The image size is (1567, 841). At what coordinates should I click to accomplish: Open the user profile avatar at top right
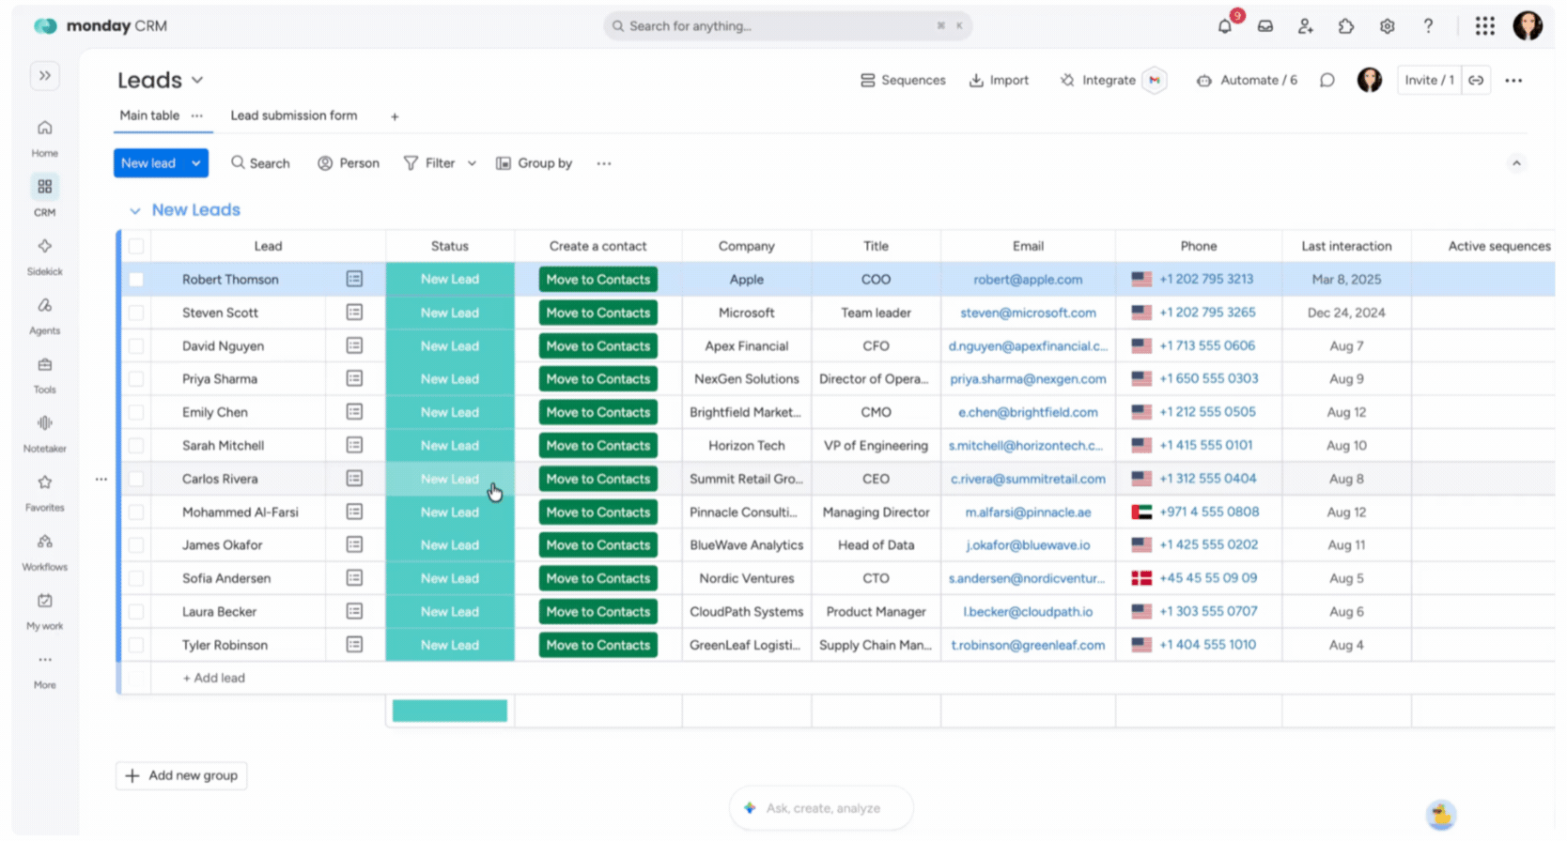point(1528,26)
